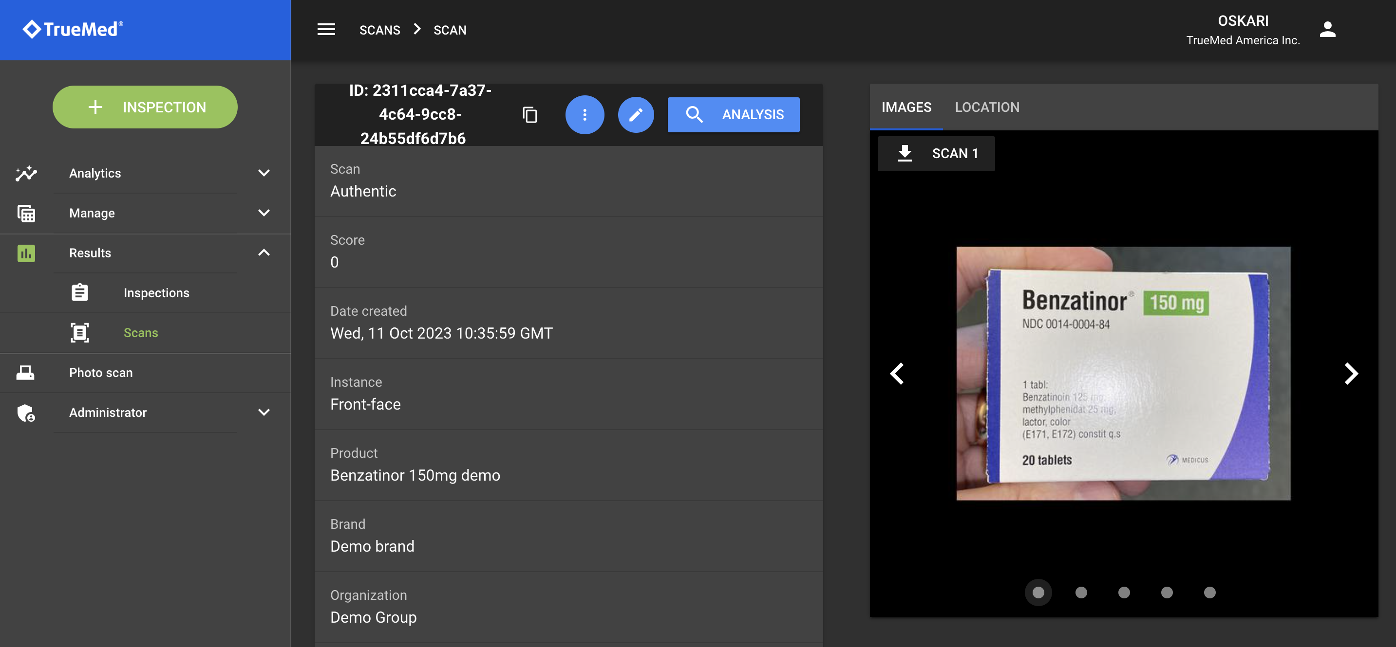Click the Demo Group organization value

[374, 617]
